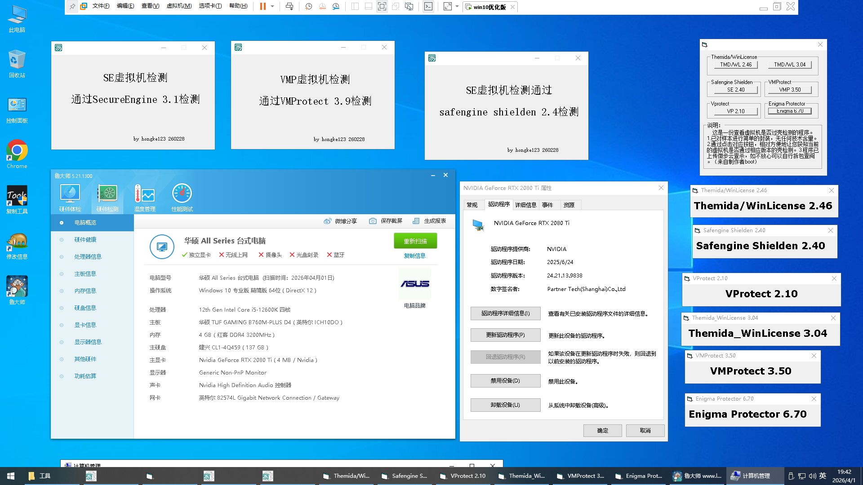
Task: Pause the VM using the pause toolbar icon
Action: coord(262,7)
